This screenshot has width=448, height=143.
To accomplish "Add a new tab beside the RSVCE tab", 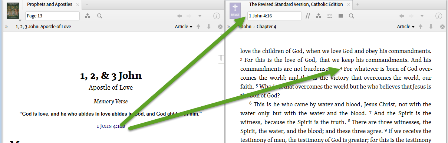I will coord(358,4).
